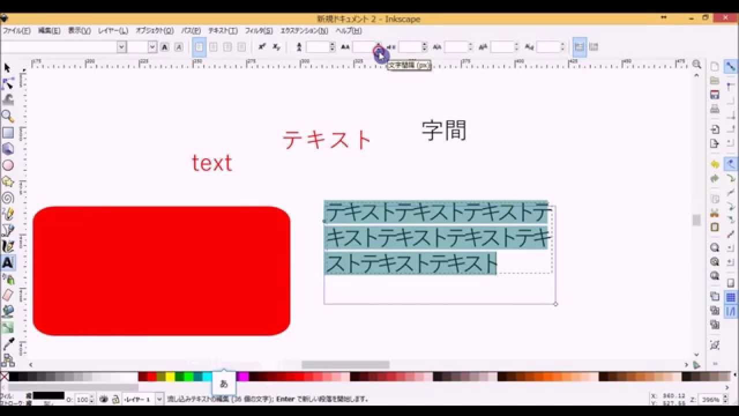Select the Ellipse tool
The image size is (739, 416).
click(x=8, y=165)
